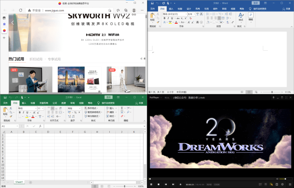Click the Format Painter brush in Word

[x=158, y=22]
